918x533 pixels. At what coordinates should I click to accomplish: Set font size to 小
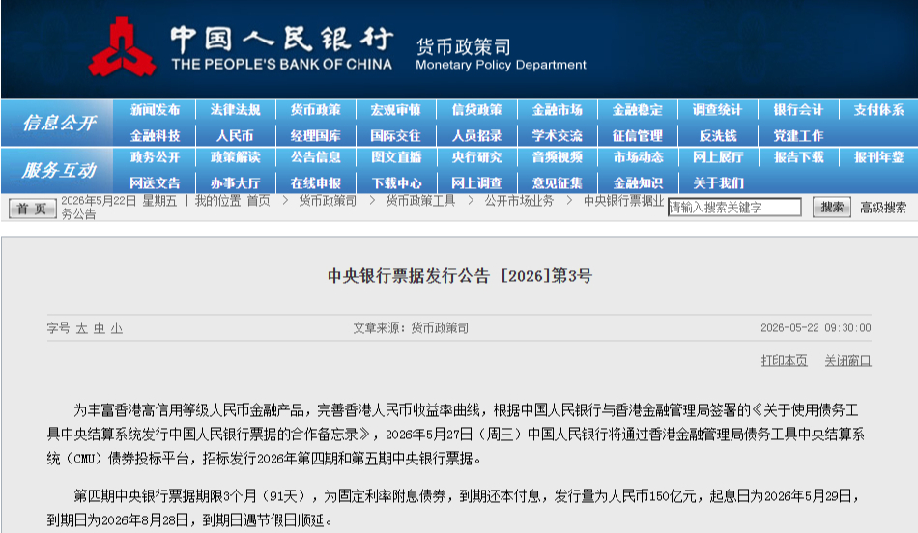click(x=117, y=329)
